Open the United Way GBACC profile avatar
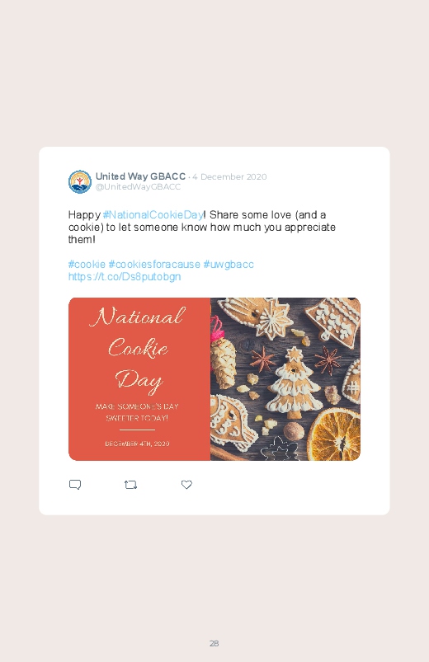Screen dimensions: 429x662 point(80,181)
